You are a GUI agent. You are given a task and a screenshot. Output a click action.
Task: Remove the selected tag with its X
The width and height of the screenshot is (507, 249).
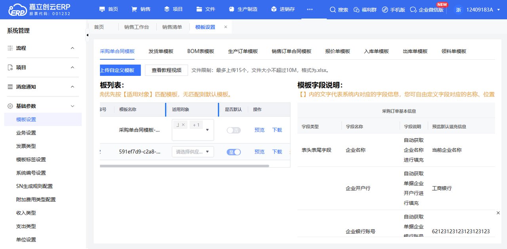tap(183, 125)
